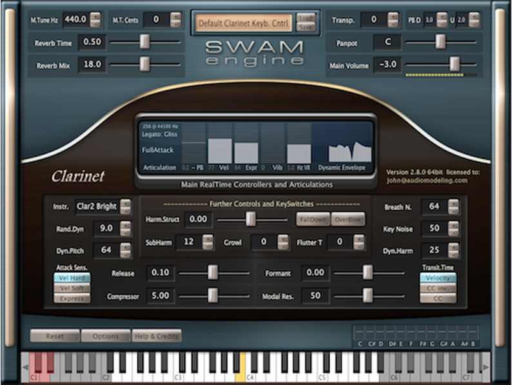Save the current preset
512x385 pixels.
306,28
